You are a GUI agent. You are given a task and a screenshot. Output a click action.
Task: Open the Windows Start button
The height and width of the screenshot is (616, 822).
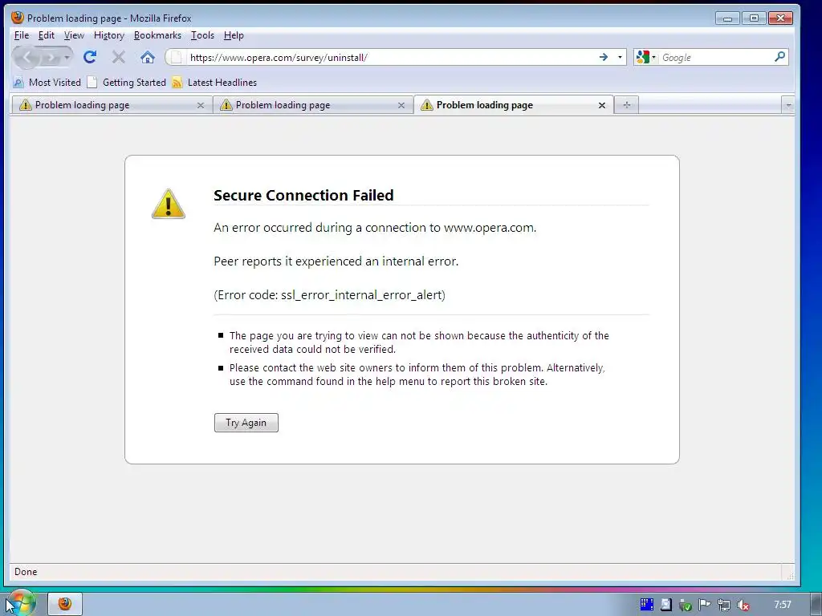point(21,603)
